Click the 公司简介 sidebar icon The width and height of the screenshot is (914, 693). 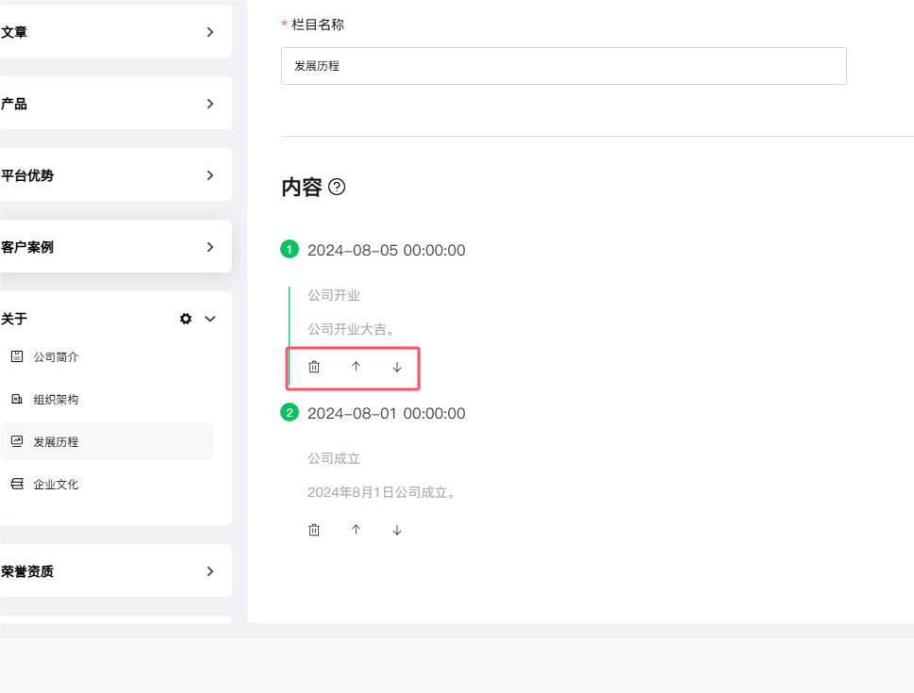pyautogui.click(x=18, y=356)
